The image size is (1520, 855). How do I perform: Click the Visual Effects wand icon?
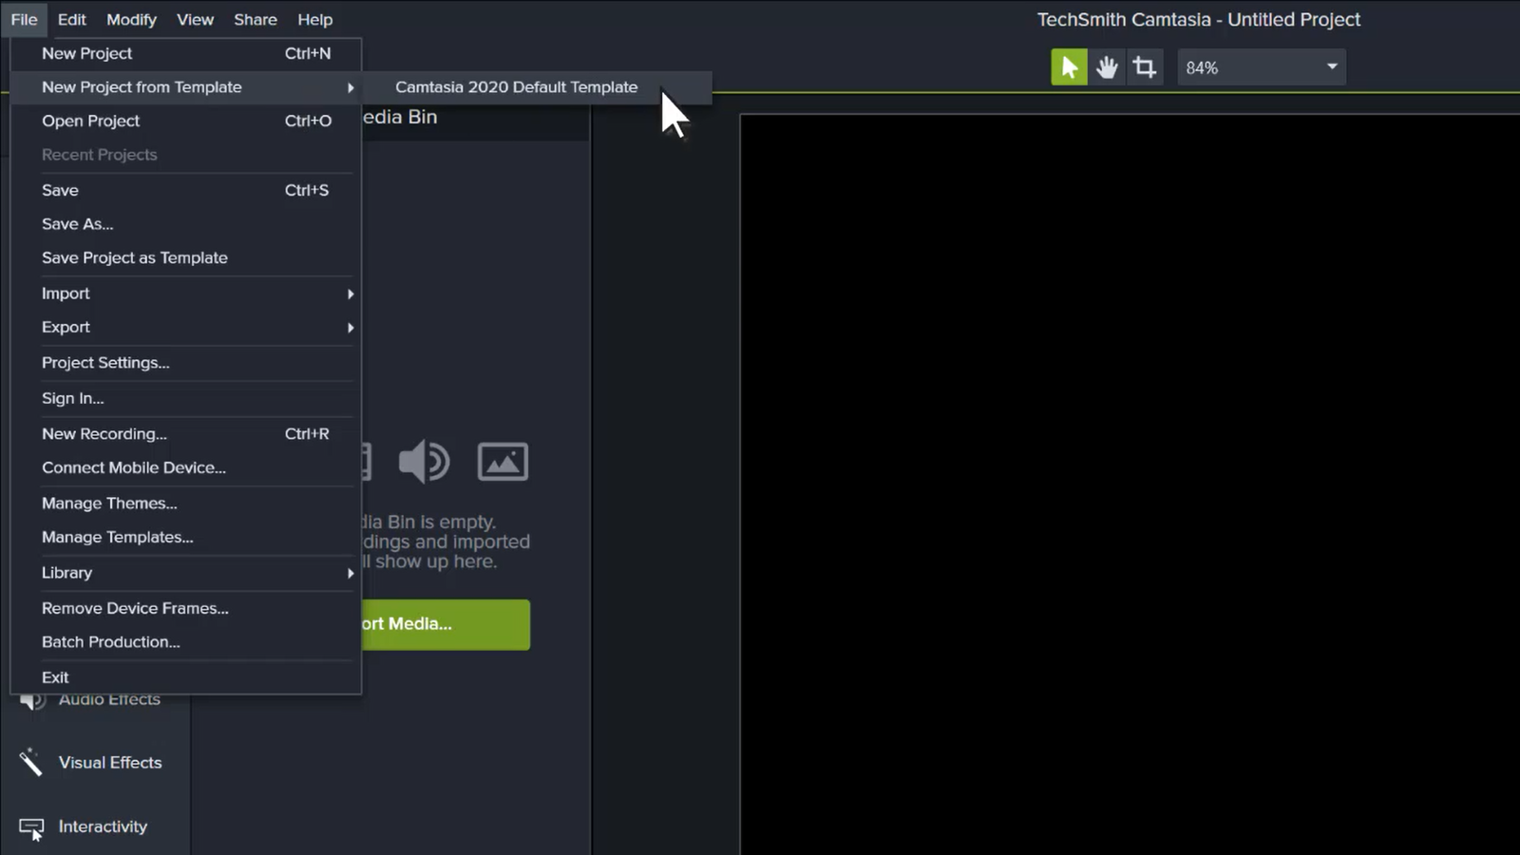pos(31,762)
